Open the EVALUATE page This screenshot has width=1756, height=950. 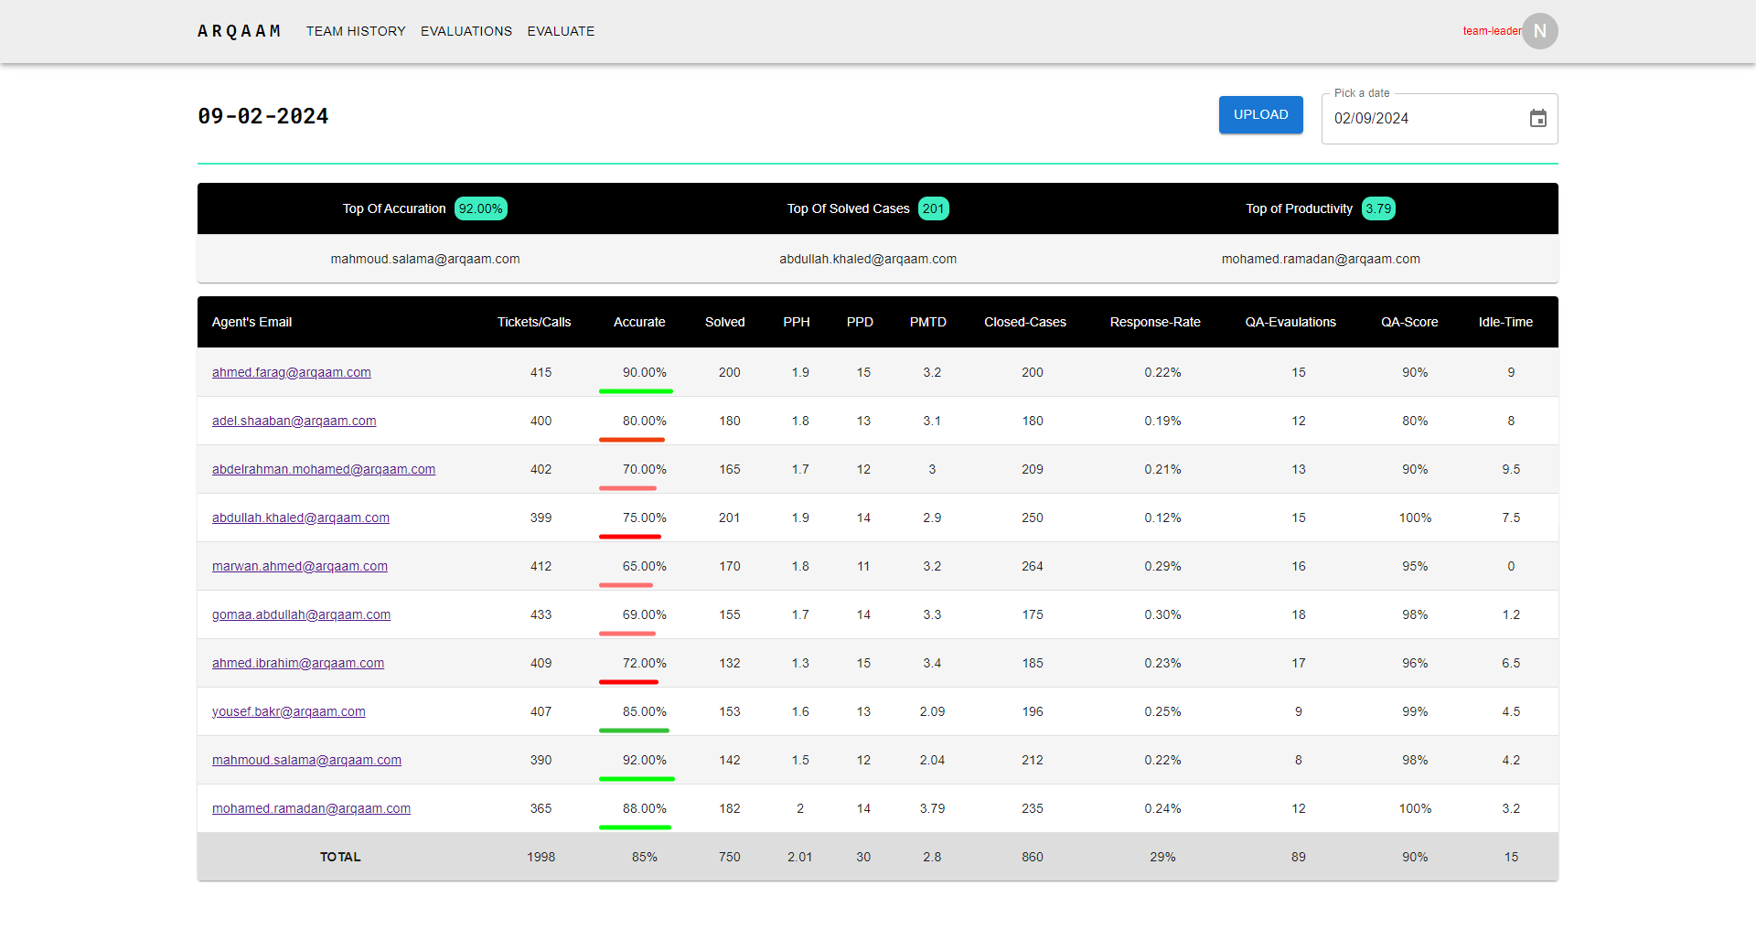point(561,31)
